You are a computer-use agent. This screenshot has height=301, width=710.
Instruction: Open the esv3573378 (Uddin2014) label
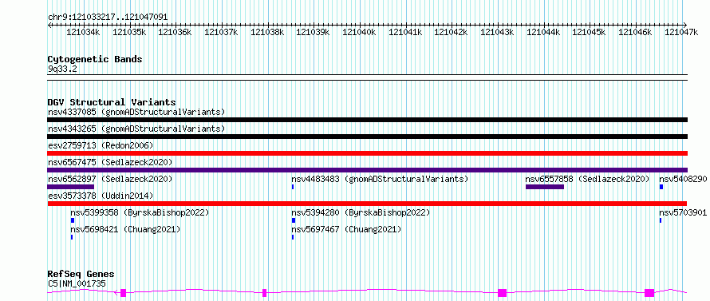tap(101, 196)
